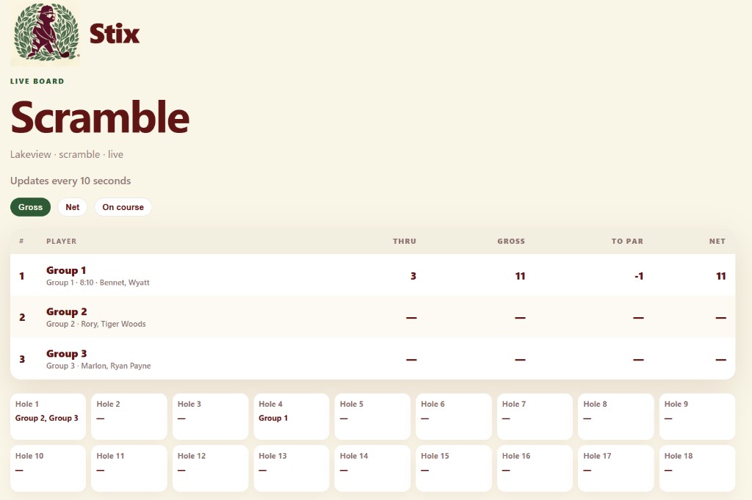Click 'Updates every 10 seconds' text
This screenshot has width=752, height=500.
[x=70, y=181]
